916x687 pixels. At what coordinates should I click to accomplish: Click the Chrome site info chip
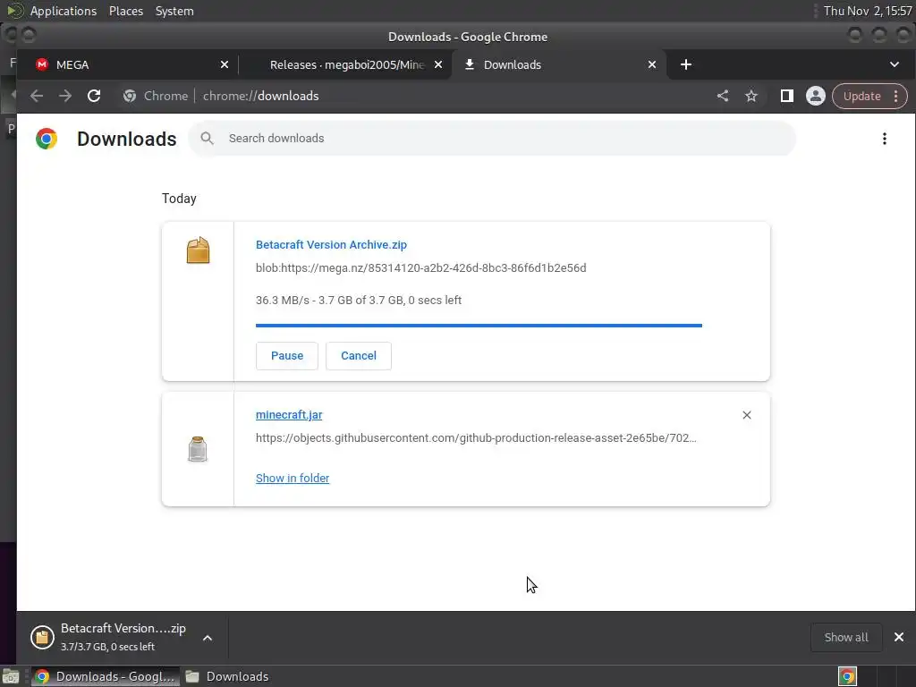[156, 96]
